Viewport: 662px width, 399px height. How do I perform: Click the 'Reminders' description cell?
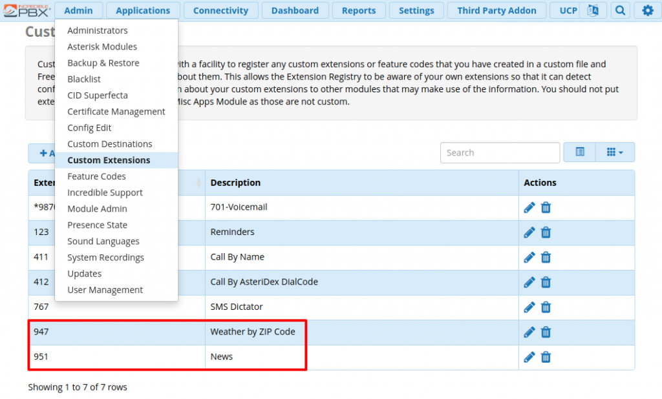coord(362,232)
